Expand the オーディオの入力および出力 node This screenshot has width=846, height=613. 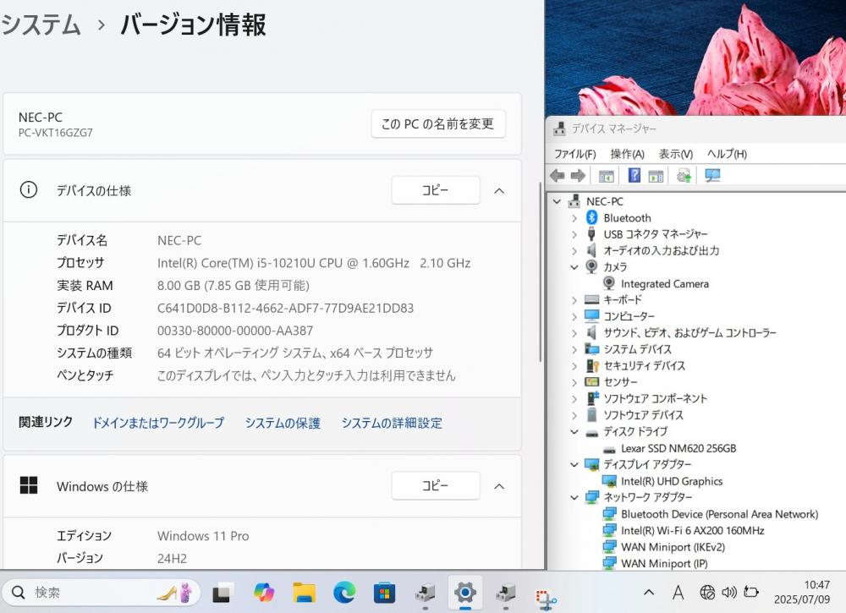[x=574, y=251]
